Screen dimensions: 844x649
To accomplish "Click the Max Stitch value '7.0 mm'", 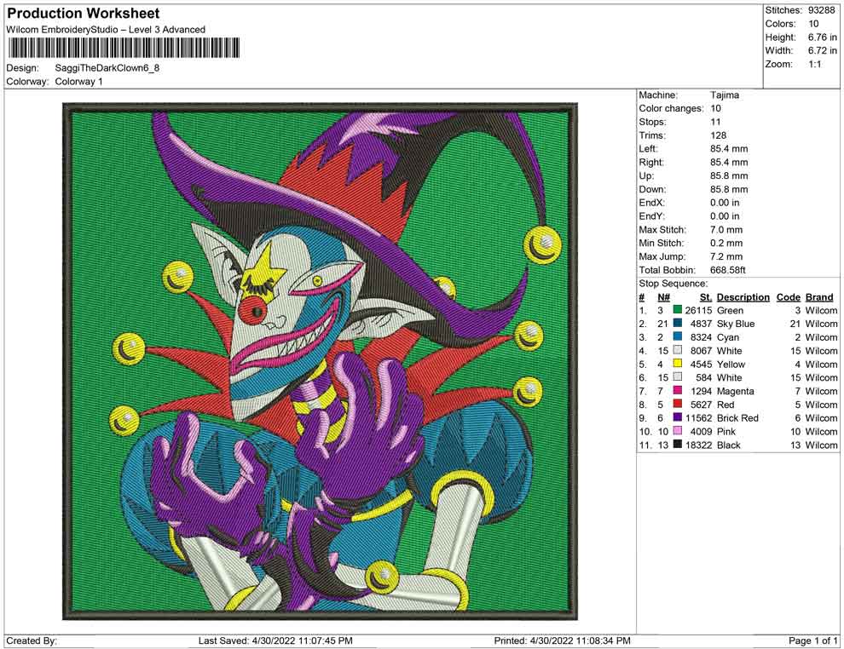I will coord(726,230).
